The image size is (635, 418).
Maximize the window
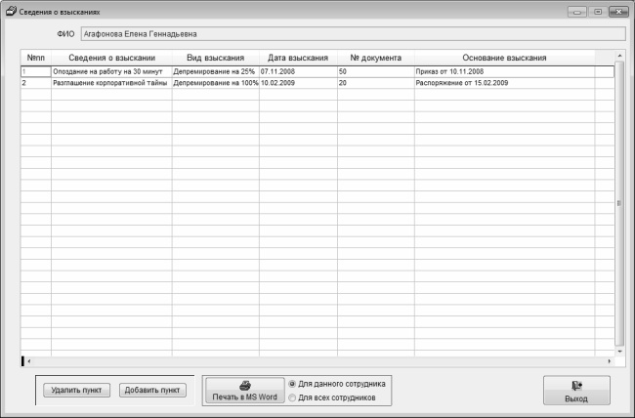click(x=598, y=12)
